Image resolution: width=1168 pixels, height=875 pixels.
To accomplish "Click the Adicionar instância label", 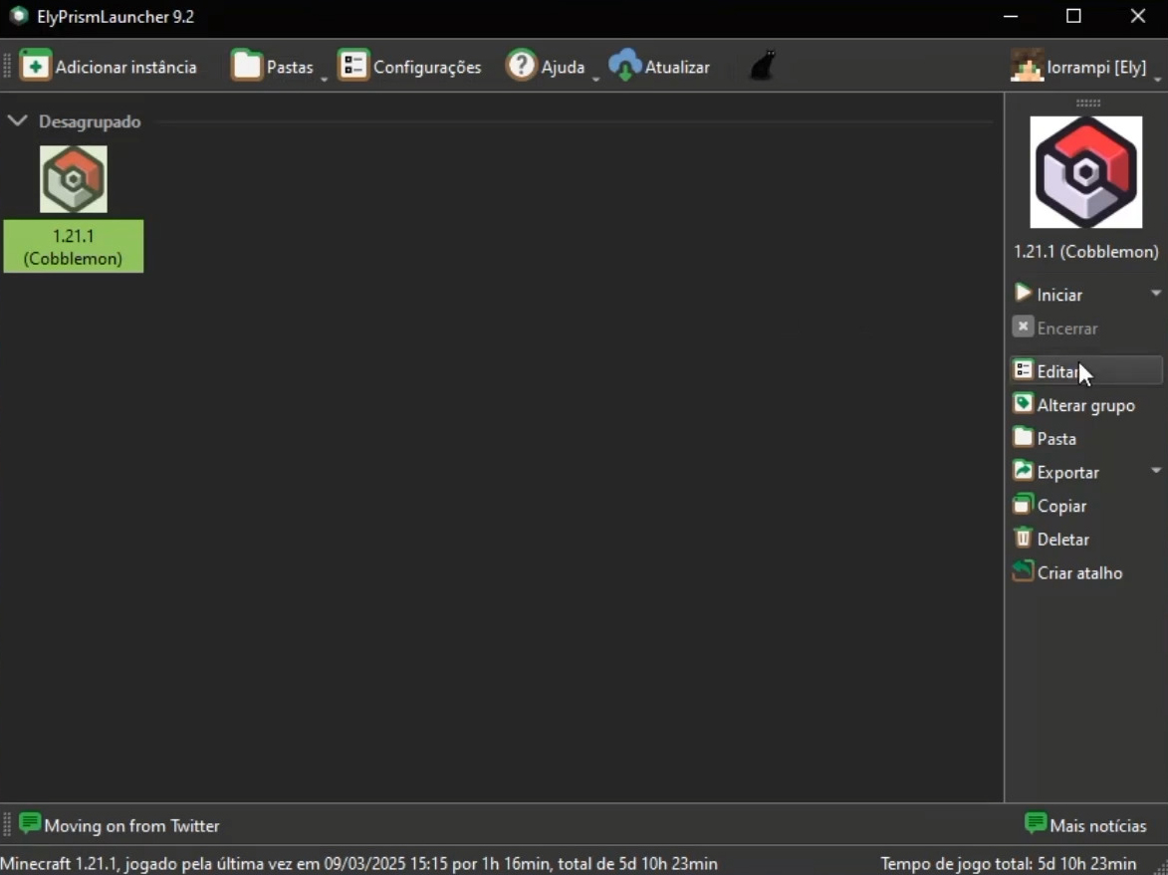I will pos(125,67).
